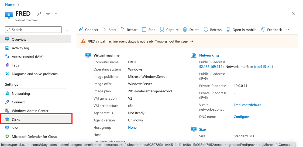Viewport: 303px width, 147px height.
Task: Click the Overview monitor icon in the sidebar
Action: (x=7, y=39)
